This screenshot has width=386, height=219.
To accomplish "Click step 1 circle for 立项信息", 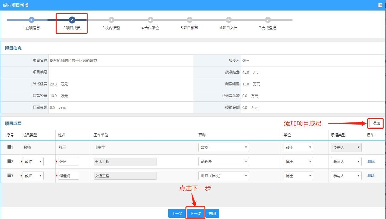I will pos(32,20).
